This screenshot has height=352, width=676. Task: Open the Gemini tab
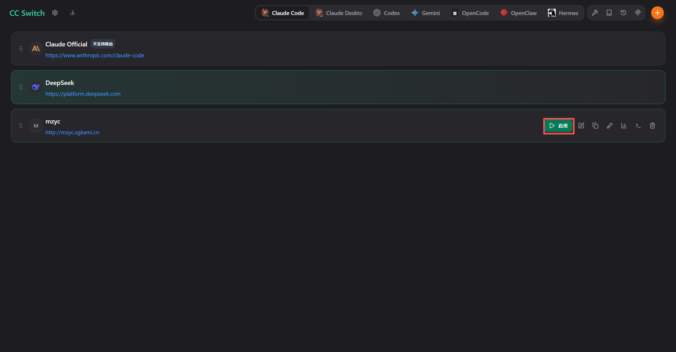point(426,13)
